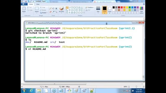Activate the Color 1 foreground box
Viewport: 166px width, 93px height.
point(105,10)
